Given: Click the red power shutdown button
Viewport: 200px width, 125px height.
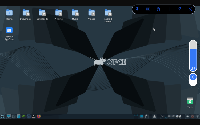Looking at the screenshot, I should 193,116.
